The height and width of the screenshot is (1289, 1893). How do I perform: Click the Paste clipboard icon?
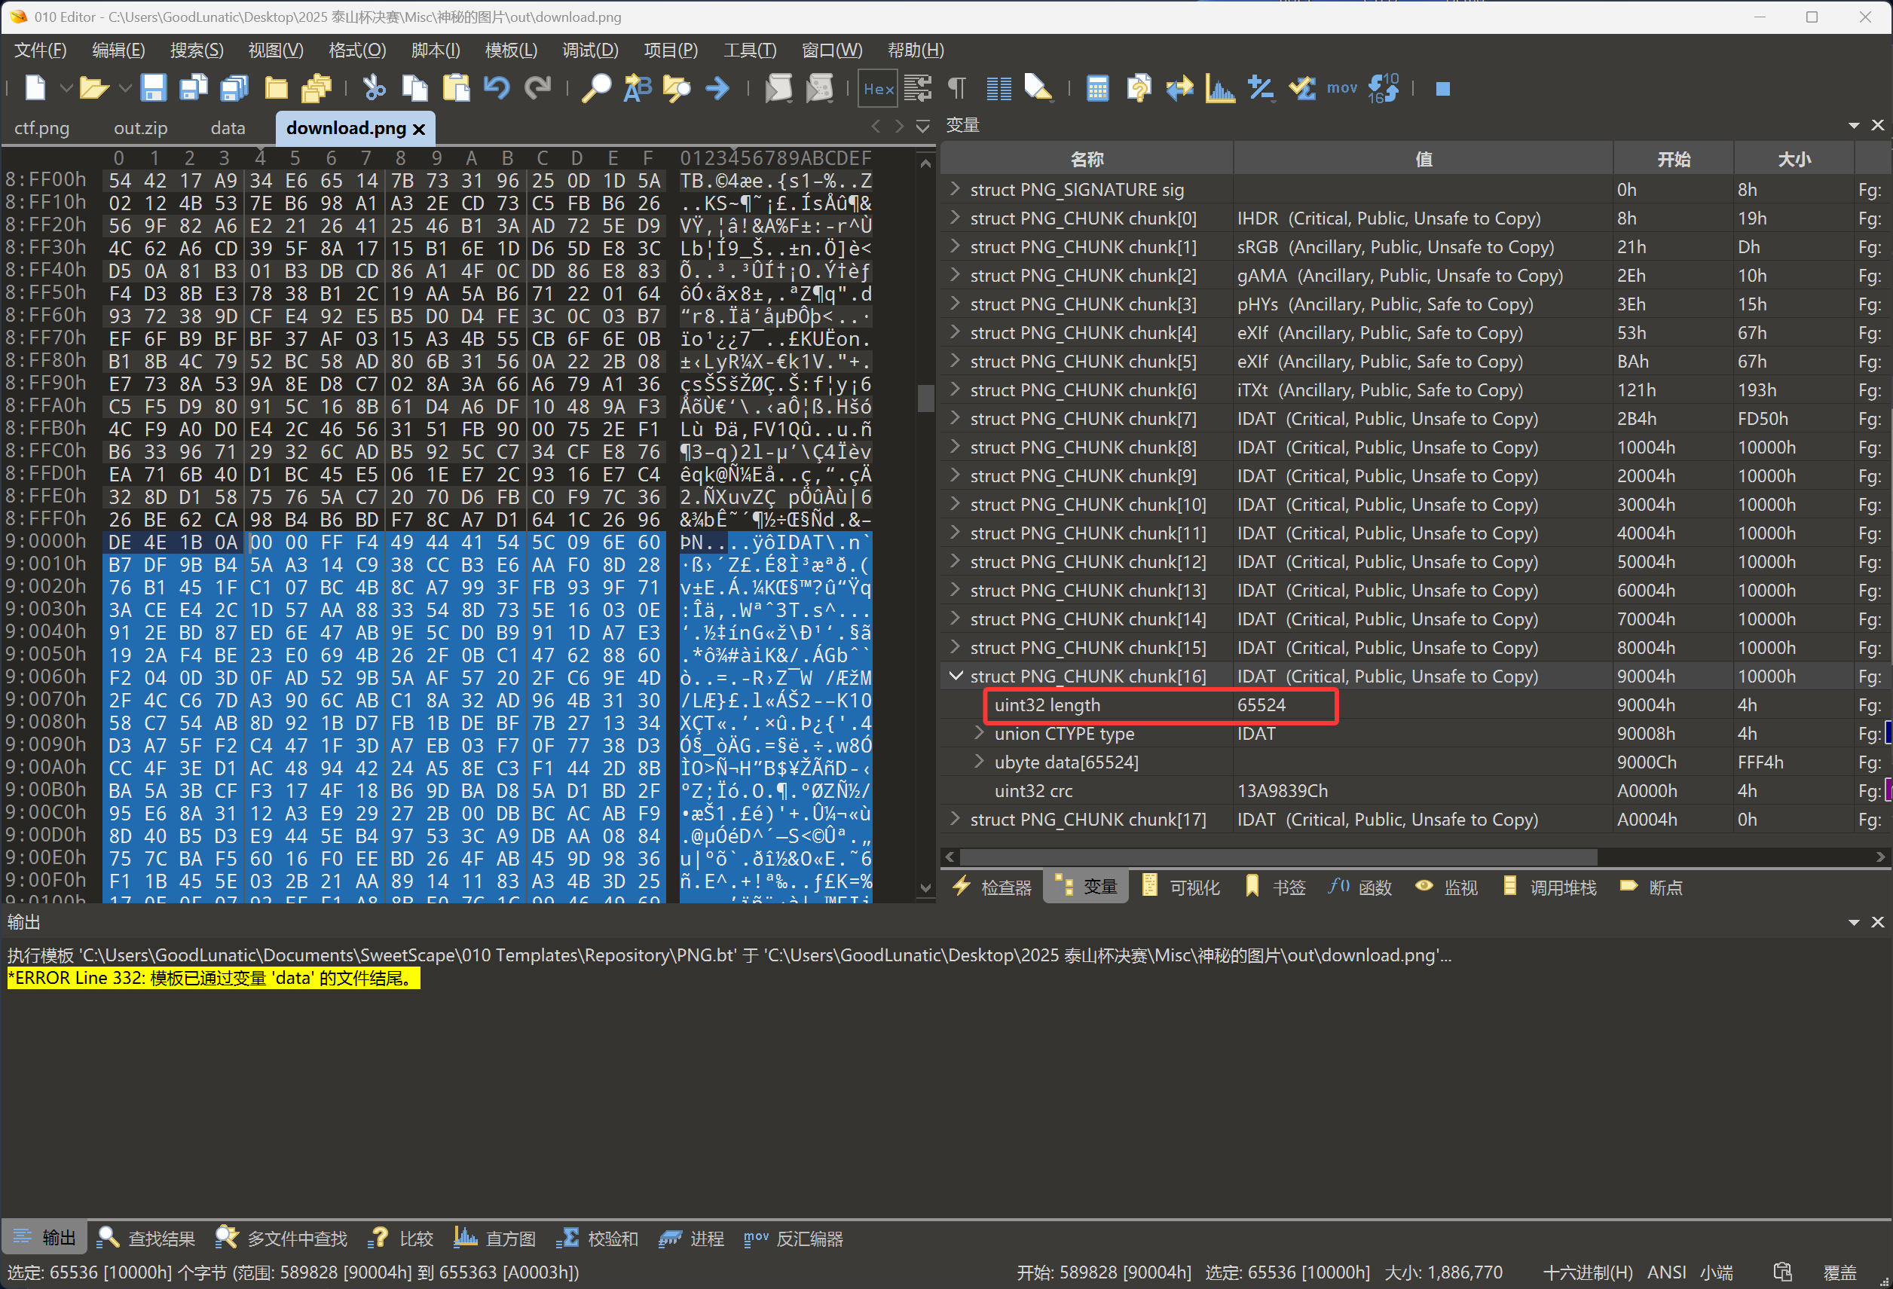(x=456, y=87)
